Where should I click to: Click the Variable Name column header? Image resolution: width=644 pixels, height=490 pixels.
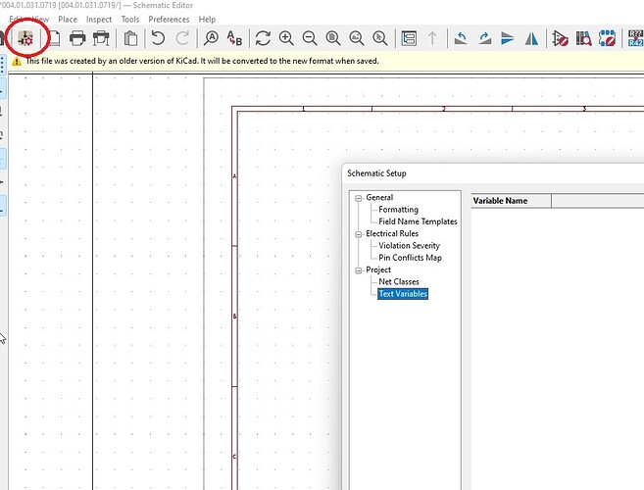511,201
